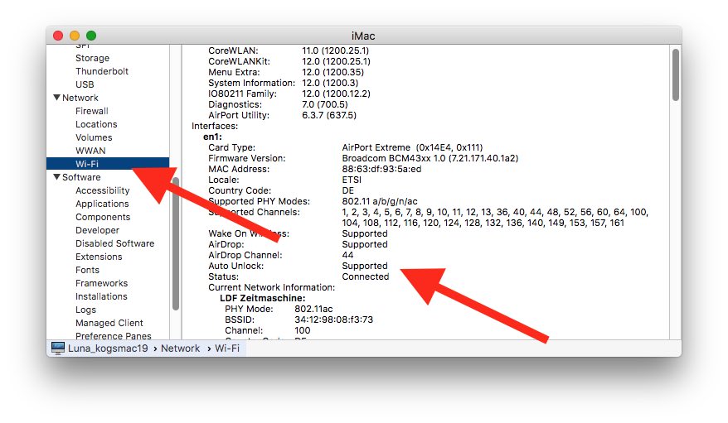This screenshot has height=423, width=728.
Task: Click the Diagnostics version 7.0 (700.5)
Action: pyautogui.click(x=324, y=104)
